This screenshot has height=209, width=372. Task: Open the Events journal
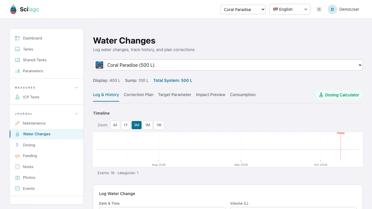click(46, 188)
